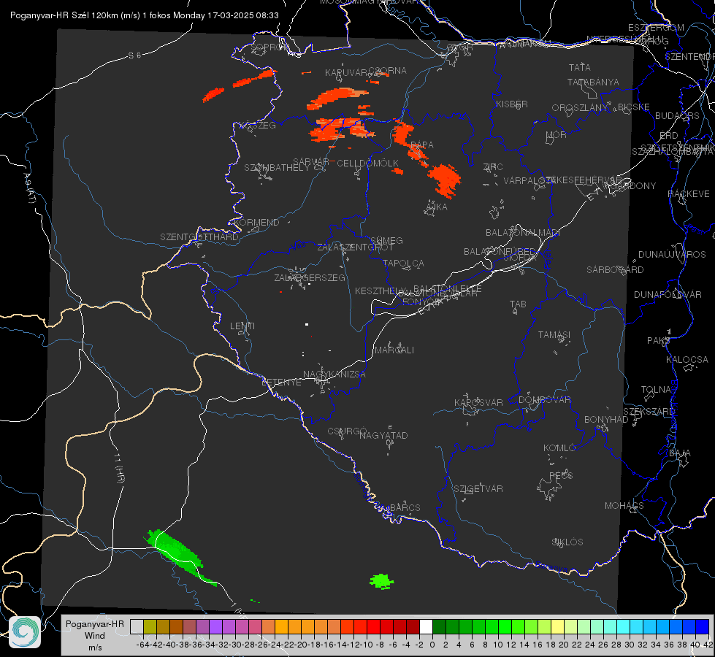This screenshot has height=657, width=715.
Task: Click the large red echo north of Ajka
Action: pos(444,180)
